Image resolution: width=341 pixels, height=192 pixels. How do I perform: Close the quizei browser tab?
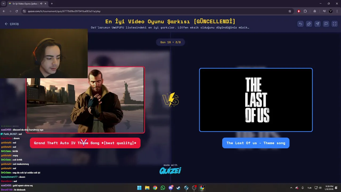coord(46,4)
